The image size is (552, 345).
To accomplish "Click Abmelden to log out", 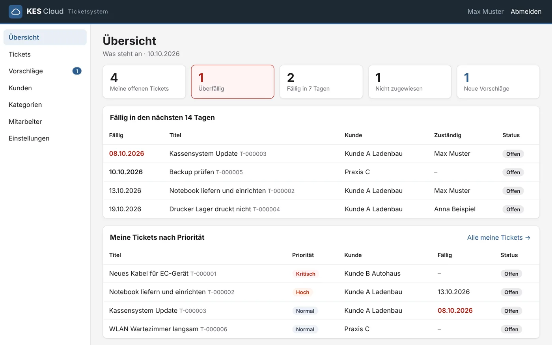I will tap(526, 11).
